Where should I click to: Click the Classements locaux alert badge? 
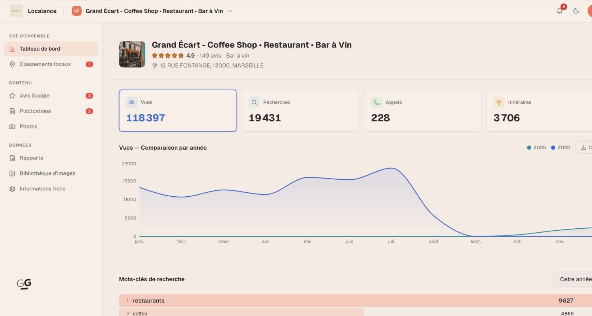tap(90, 64)
